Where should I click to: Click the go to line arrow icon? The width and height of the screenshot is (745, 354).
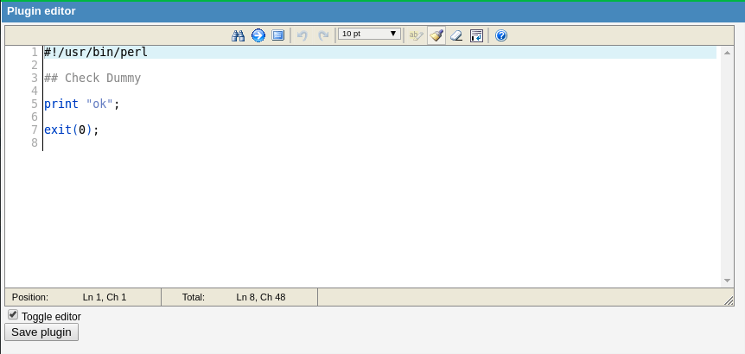(258, 35)
